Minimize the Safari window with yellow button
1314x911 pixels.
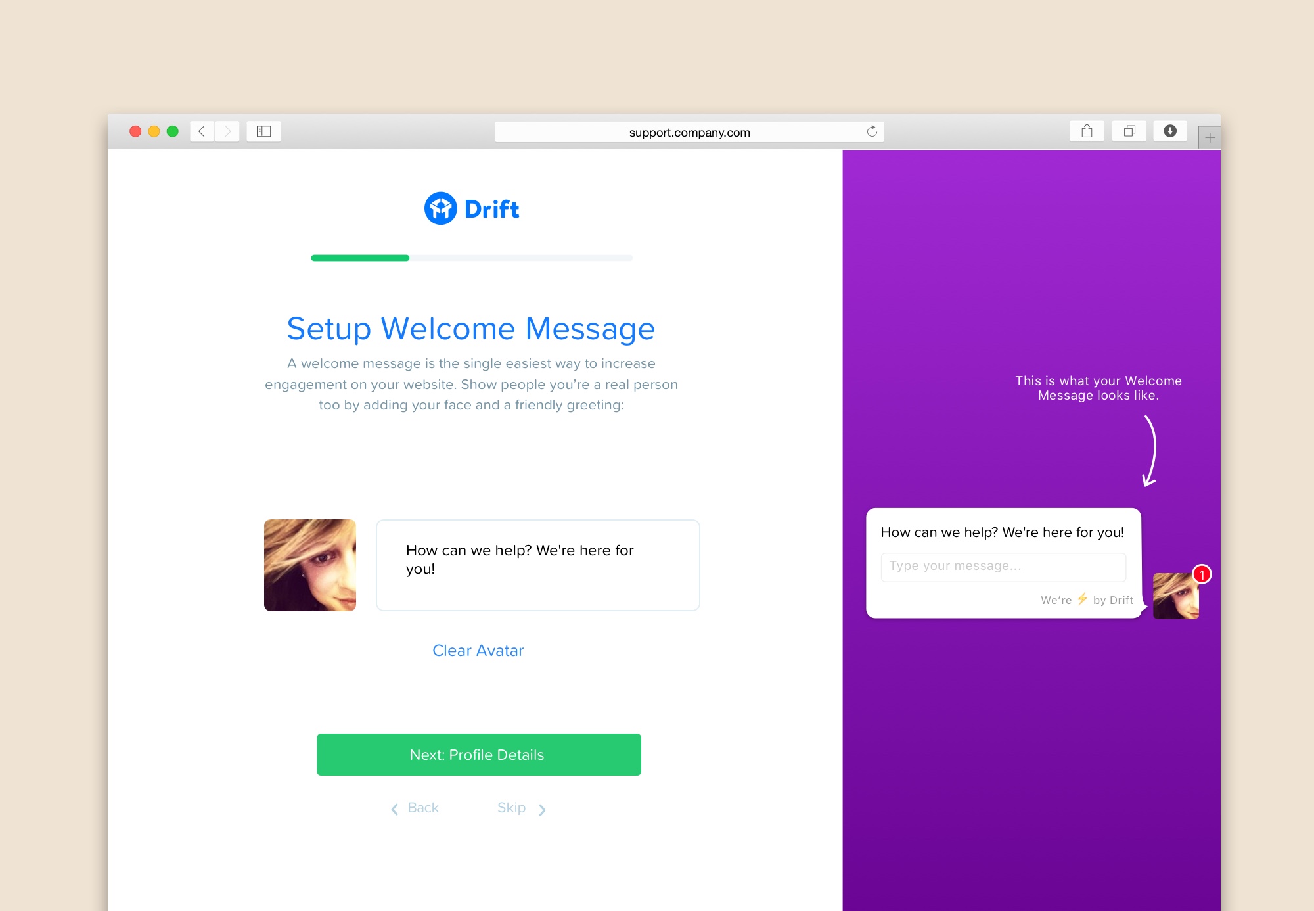[x=154, y=131]
